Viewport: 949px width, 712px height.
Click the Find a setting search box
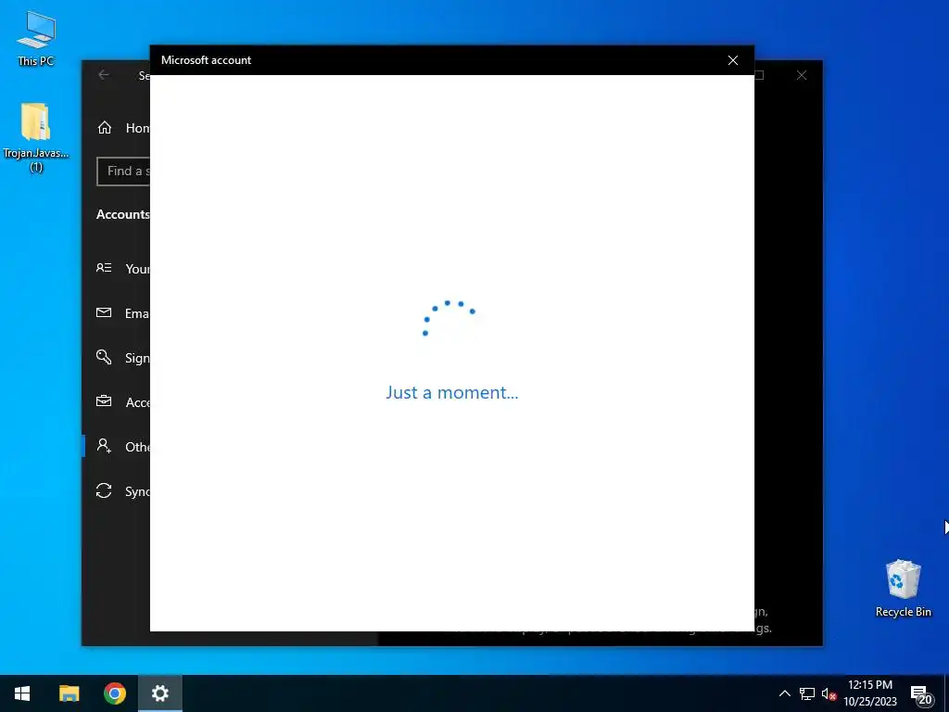123,172
